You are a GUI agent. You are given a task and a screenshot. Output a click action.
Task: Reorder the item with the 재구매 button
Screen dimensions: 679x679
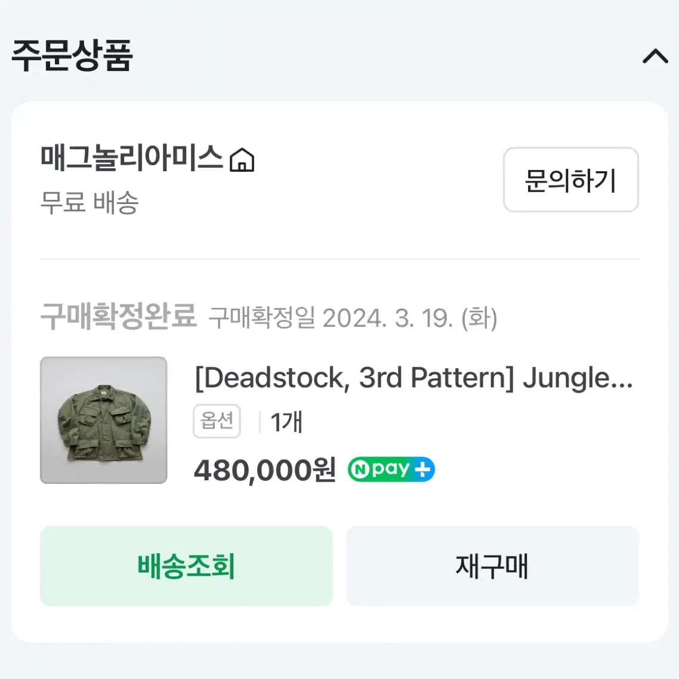(493, 566)
